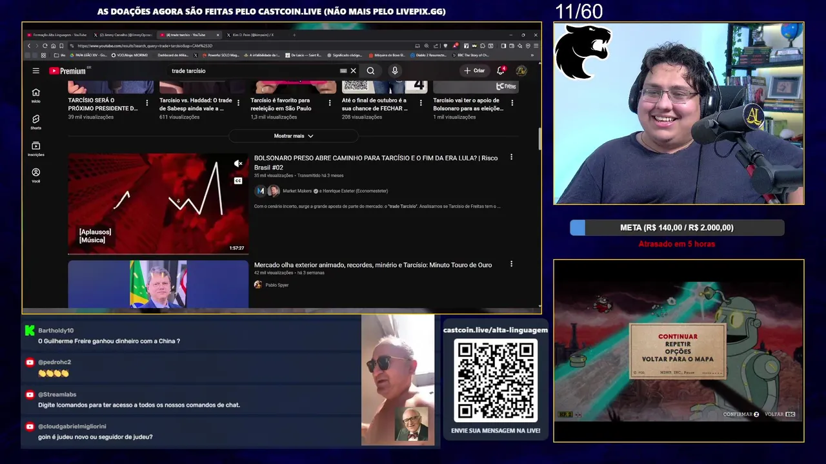Open options for Até o final de outubro video

click(x=421, y=102)
